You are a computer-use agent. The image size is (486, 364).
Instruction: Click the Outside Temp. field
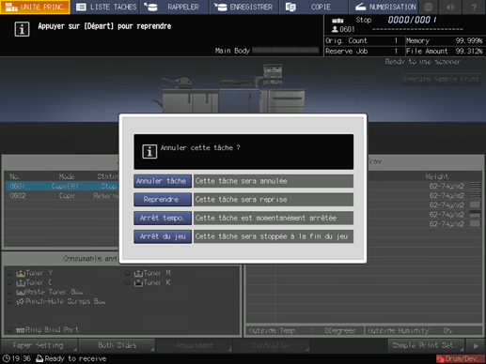305,331
